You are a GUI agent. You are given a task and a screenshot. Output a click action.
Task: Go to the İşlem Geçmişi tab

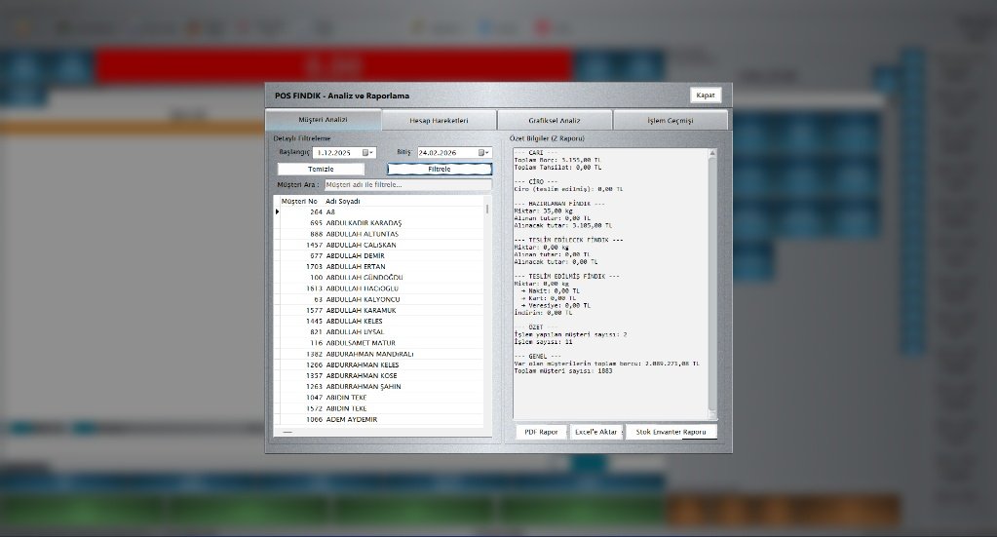[671, 120]
